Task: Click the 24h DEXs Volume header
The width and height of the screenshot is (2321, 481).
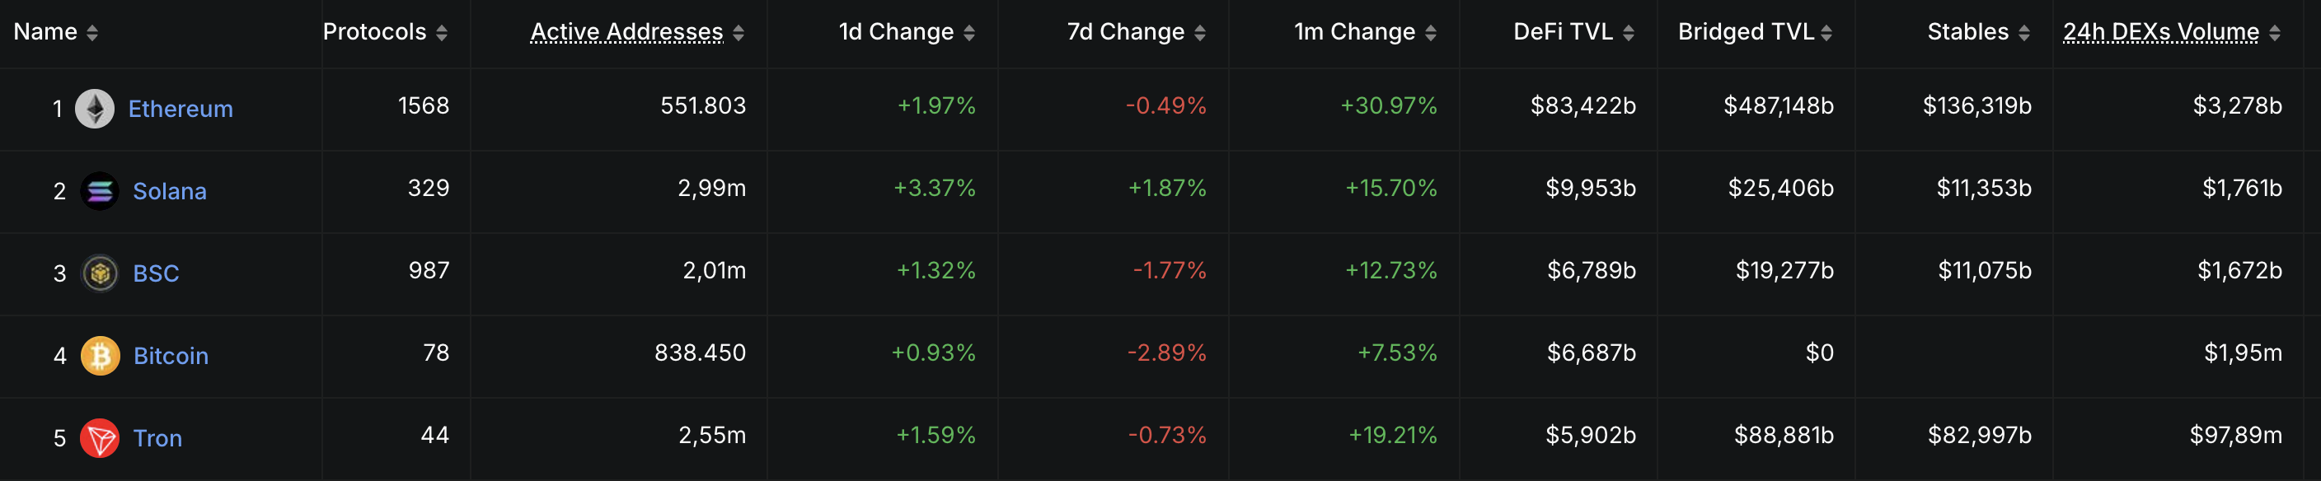Action: tap(2160, 32)
